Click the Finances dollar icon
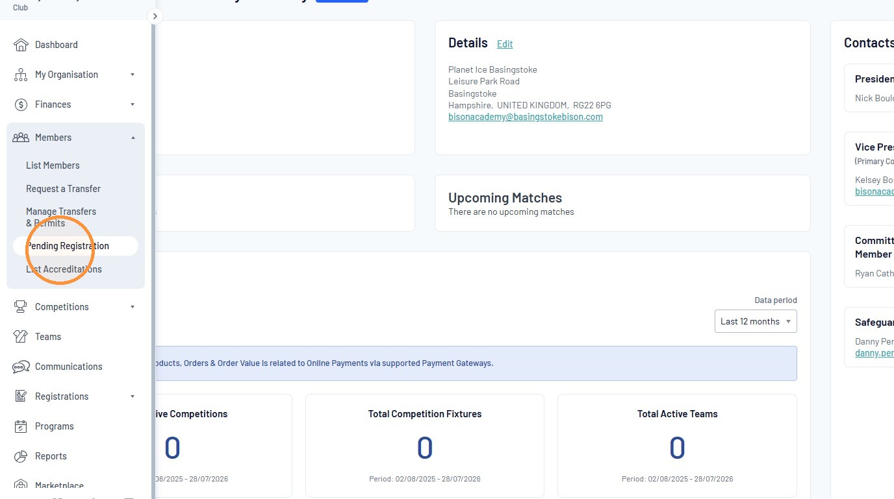 pos(21,104)
